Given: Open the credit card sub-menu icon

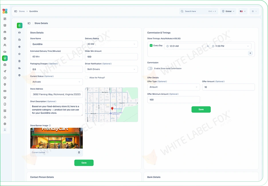Looking at the screenshot, I should (19, 33).
